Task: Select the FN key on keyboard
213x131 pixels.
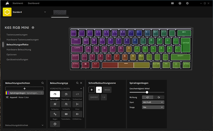Action: [166, 65]
